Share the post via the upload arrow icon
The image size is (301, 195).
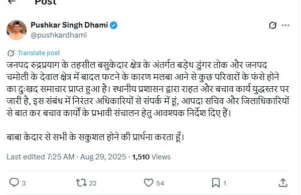click(283, 183)
